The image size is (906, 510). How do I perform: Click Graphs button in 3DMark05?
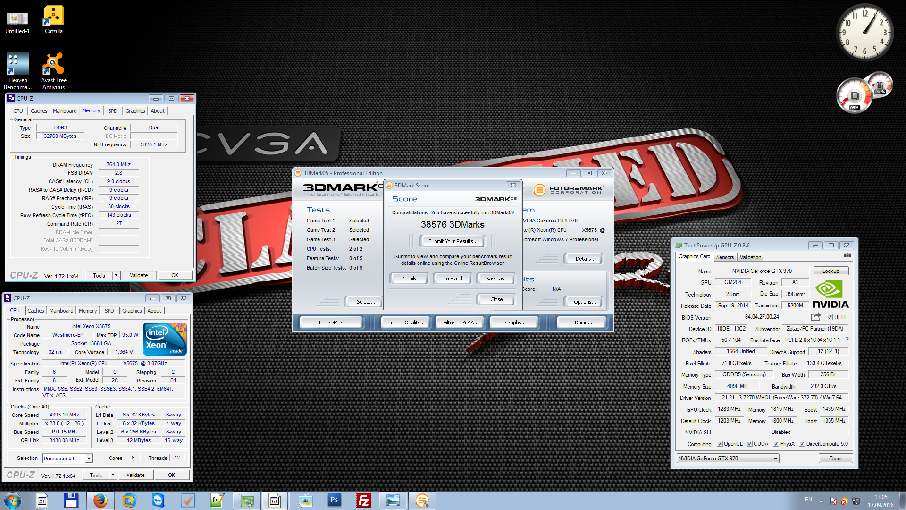pos(515,323)
